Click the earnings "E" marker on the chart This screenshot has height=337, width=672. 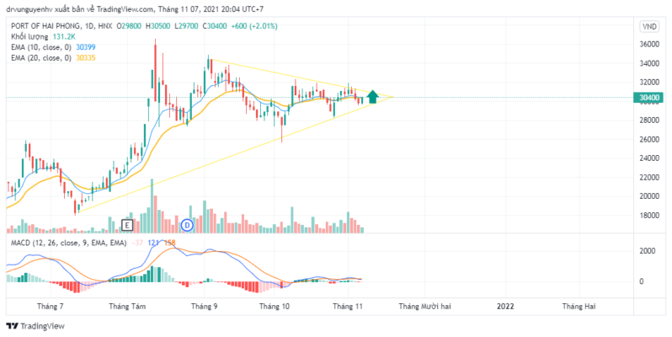tap(127, 225)
